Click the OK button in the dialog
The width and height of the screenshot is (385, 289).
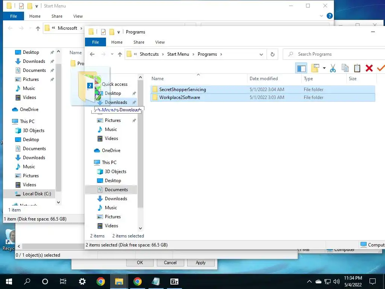pyautogui.click(x=140, y=262)
